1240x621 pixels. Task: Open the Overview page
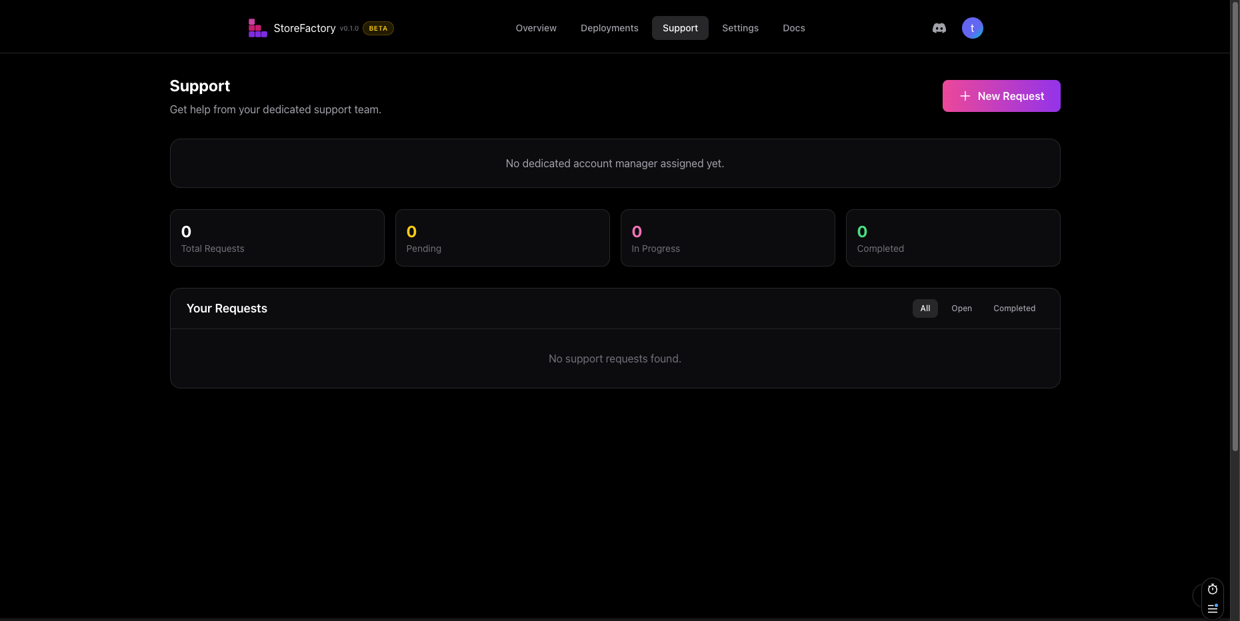point(535,28)
